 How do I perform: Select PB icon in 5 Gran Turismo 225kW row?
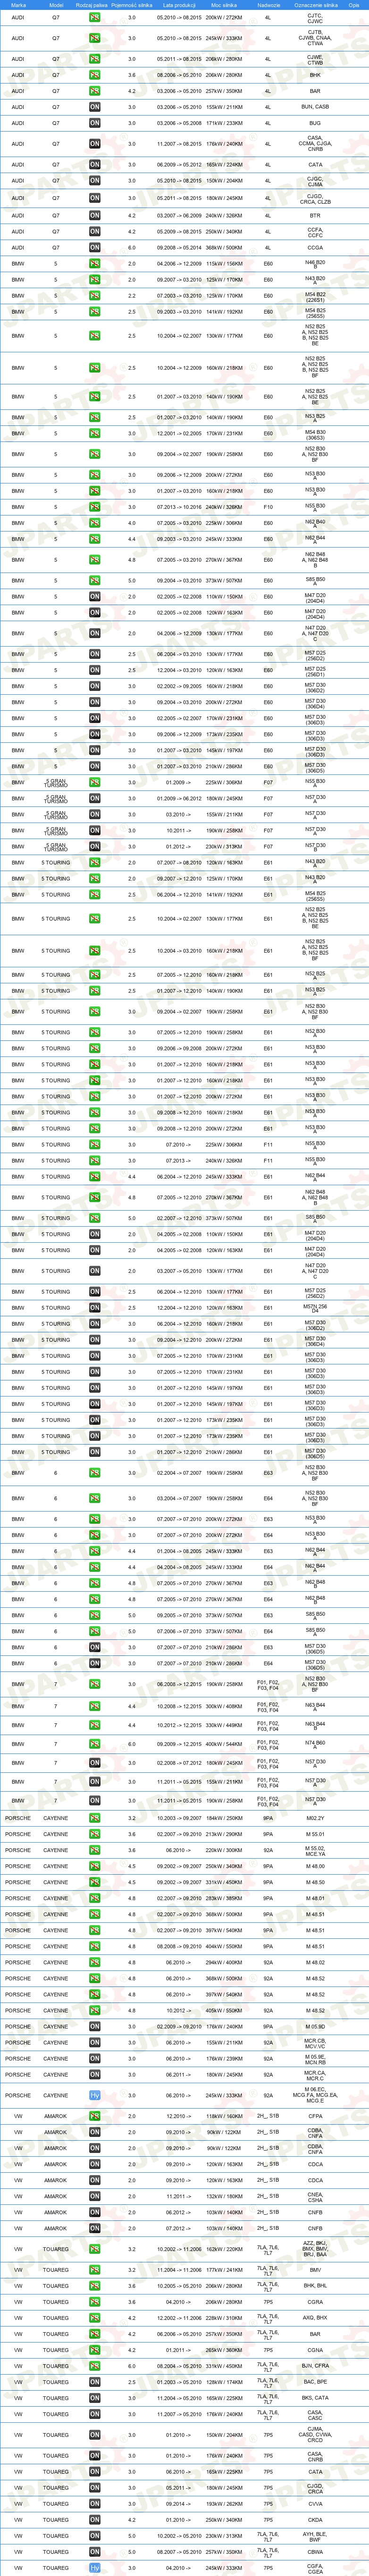95,783
